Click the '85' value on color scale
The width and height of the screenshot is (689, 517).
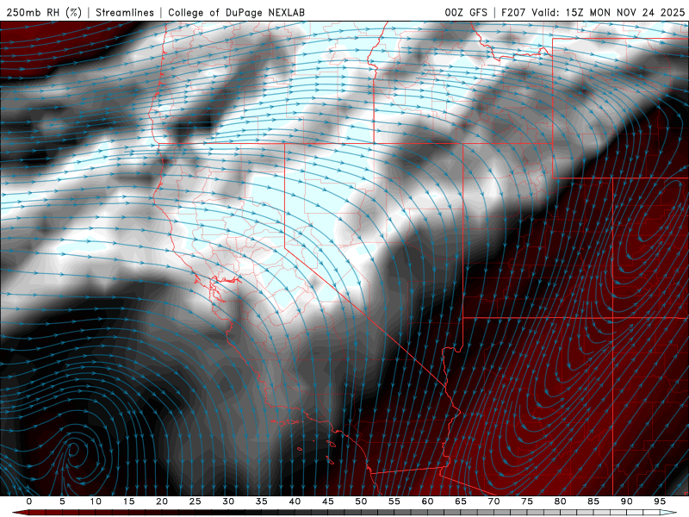click(593, 501)
